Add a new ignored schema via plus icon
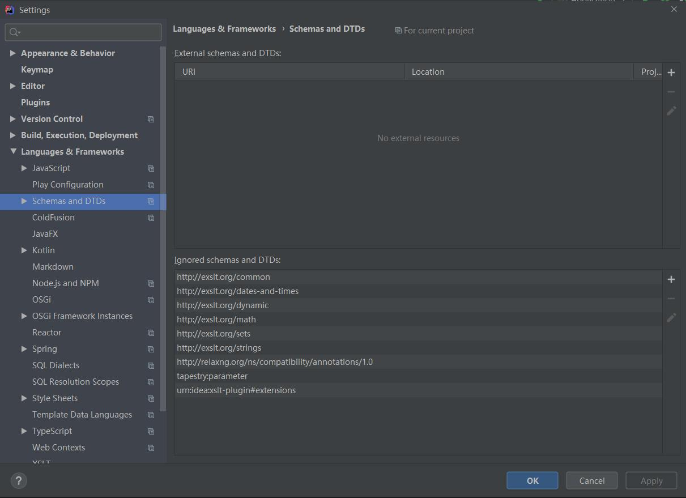The image size is (686, 498). tap(671, 279)
